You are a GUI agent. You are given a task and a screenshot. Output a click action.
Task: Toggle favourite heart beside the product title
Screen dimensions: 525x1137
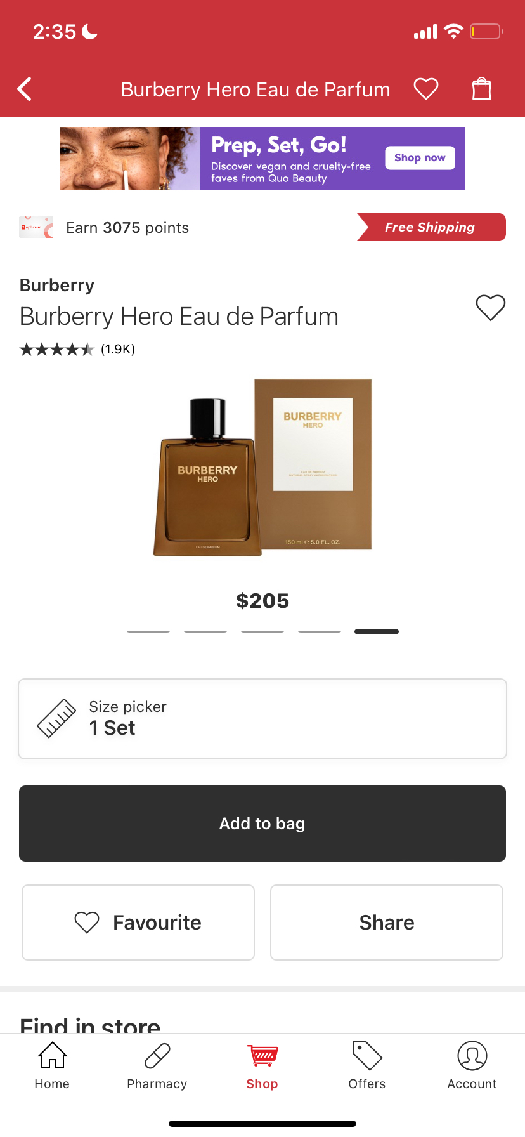point(491,308)
